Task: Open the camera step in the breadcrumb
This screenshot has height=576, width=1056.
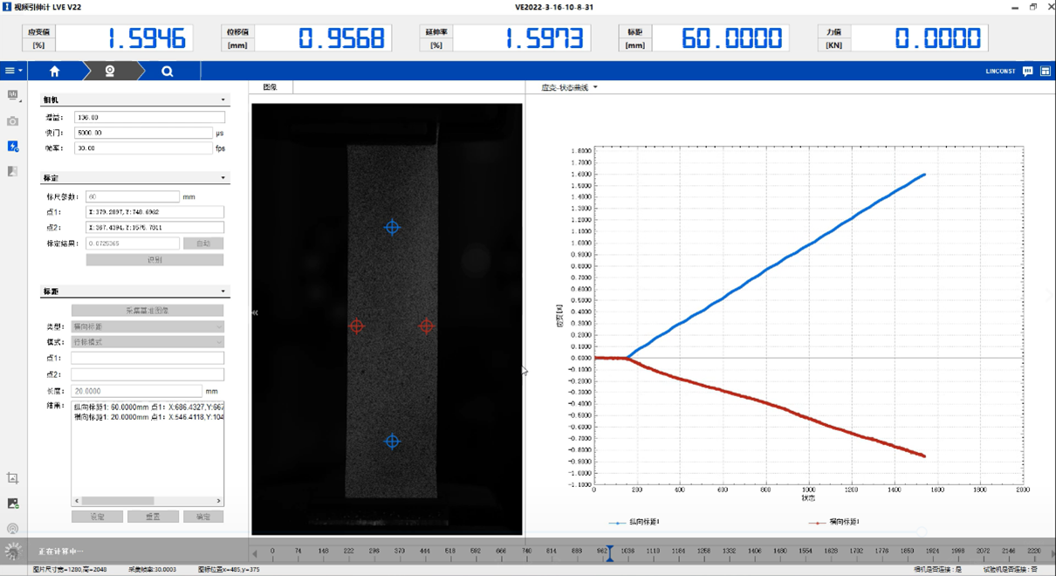Action: point(110,72)
